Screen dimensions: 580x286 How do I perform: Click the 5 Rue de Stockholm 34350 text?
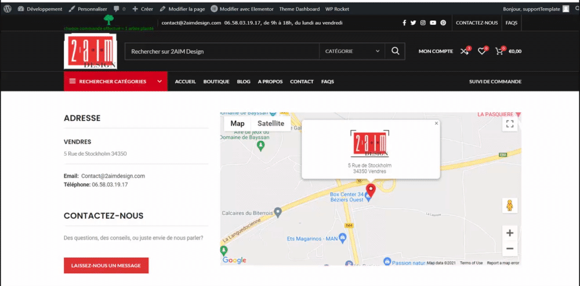(x=95, y=154)
